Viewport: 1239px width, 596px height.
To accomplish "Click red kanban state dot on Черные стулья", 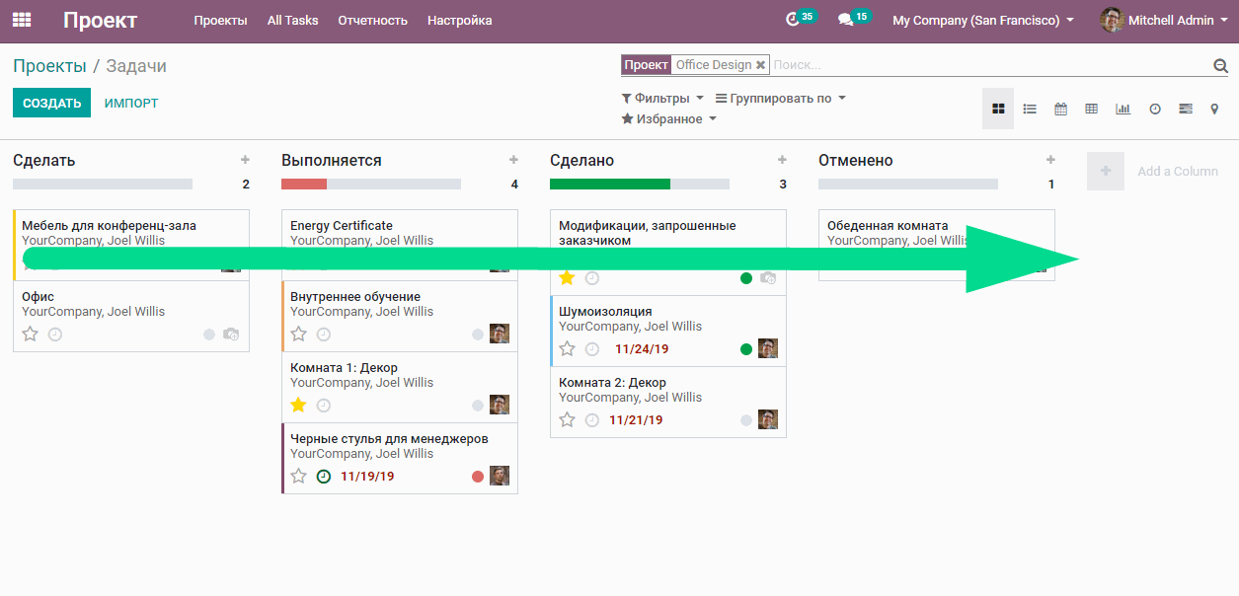I will coord(478,477).
